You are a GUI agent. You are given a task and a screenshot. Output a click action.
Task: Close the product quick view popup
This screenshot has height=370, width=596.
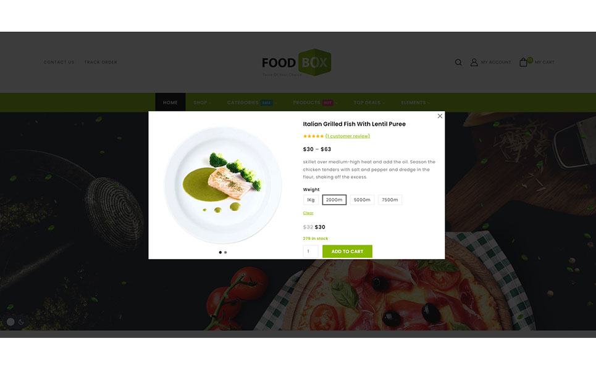[x=440, y=116]
